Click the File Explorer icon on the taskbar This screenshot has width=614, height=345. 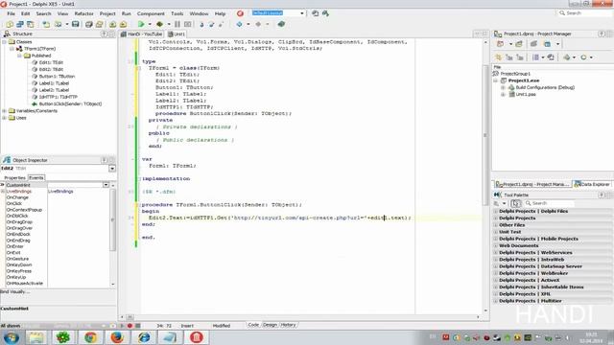pyautogui.click(x=36, y=337)
